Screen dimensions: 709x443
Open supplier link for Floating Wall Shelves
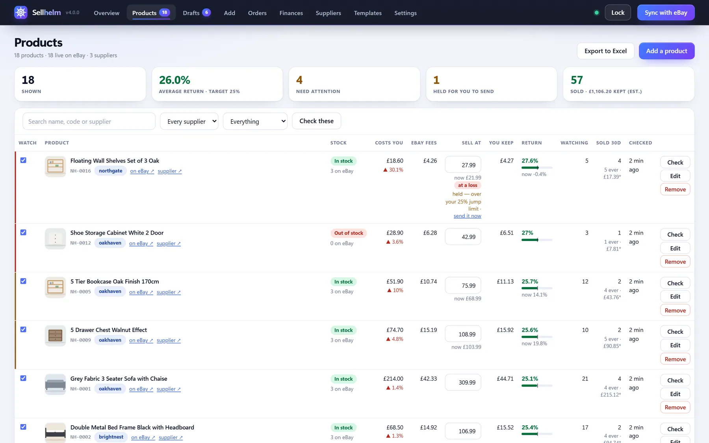click(x=170, y=171)
